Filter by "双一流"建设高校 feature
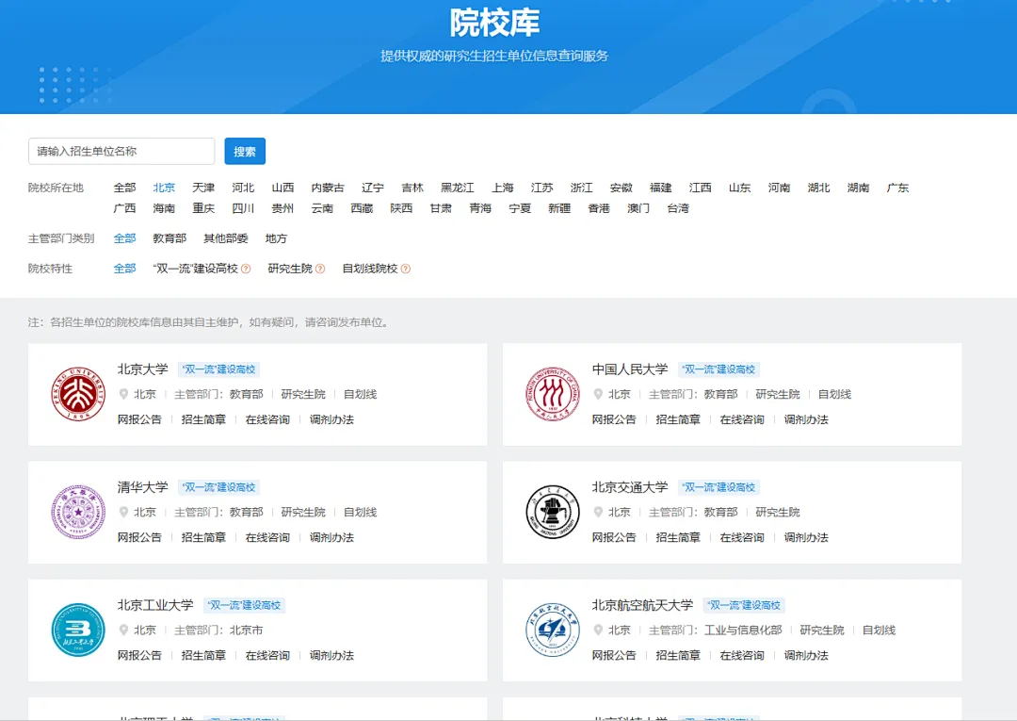The width and height of the screenshot is (1017, 721). click(196, 269)
